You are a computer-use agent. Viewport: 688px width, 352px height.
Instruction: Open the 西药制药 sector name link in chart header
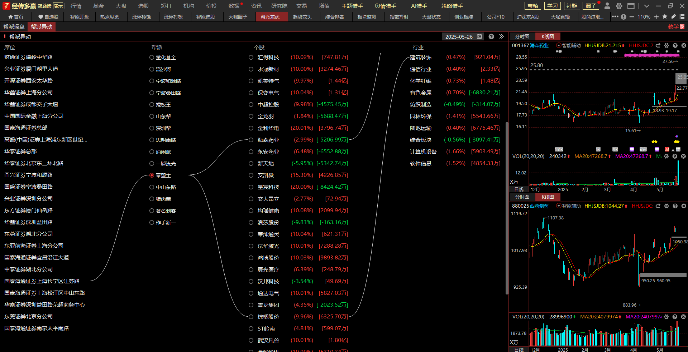[539, 206]
